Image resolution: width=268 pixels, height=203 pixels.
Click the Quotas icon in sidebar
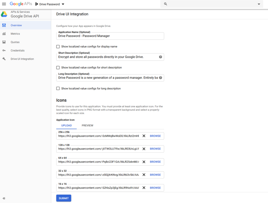point(4,42)
